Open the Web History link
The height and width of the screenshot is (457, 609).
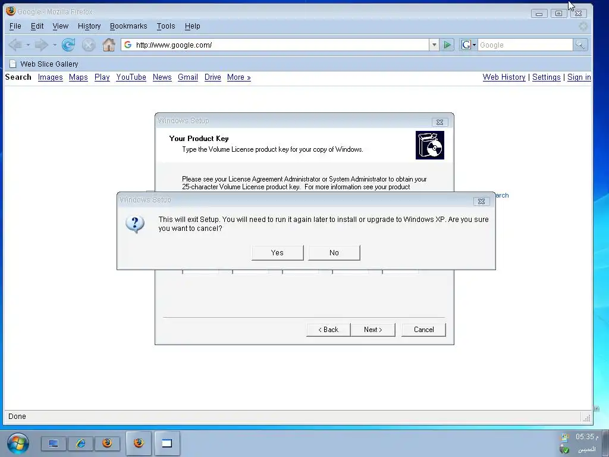click(x=504, y=77)
